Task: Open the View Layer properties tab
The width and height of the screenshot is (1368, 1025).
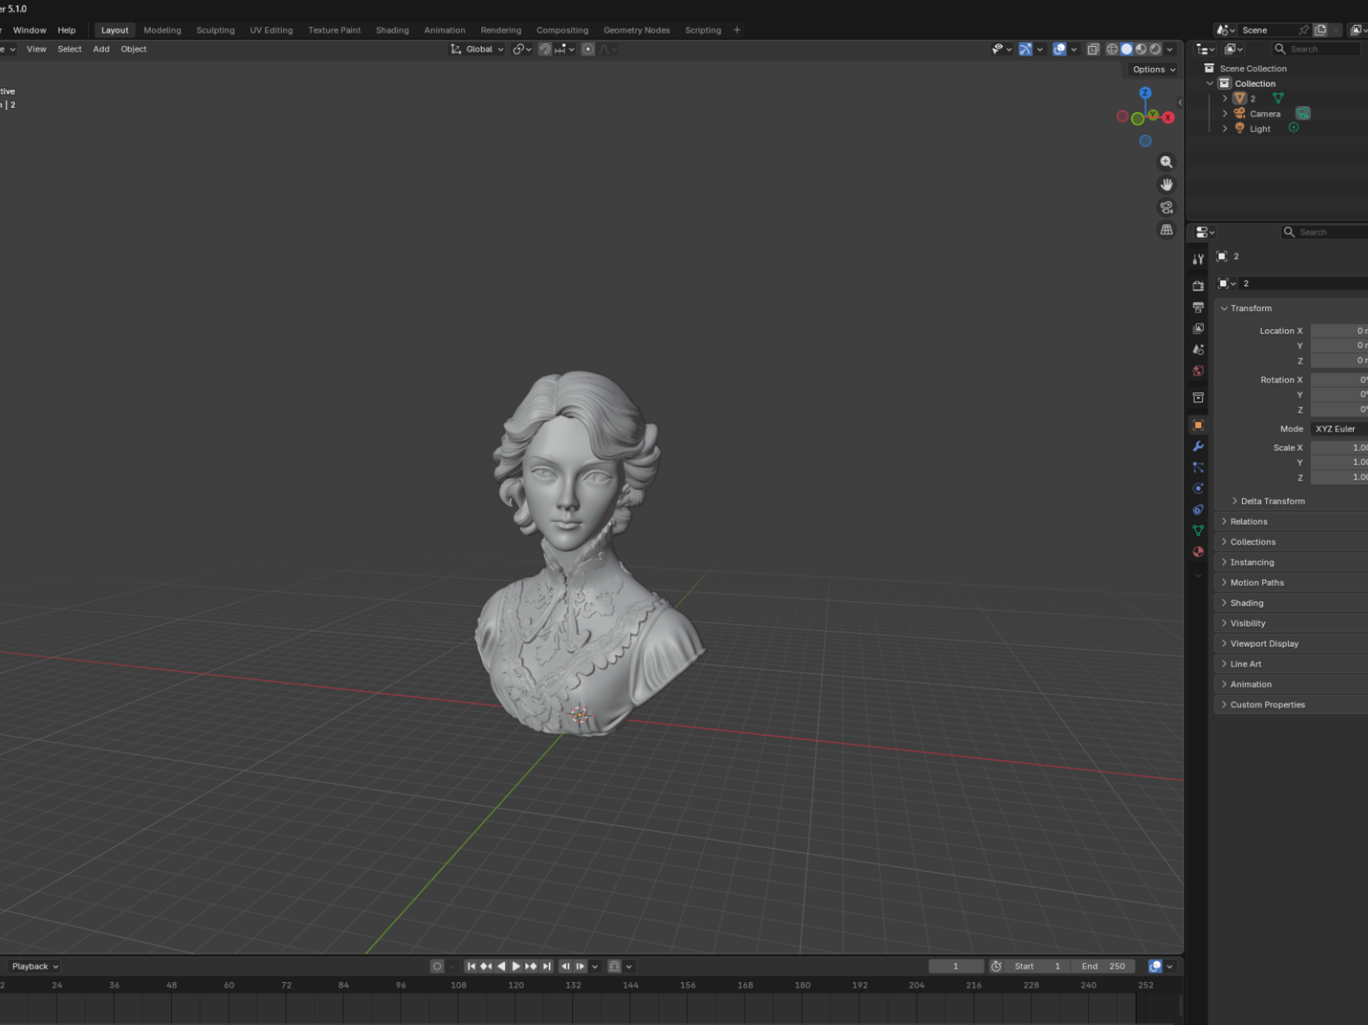Action: 1198,328
